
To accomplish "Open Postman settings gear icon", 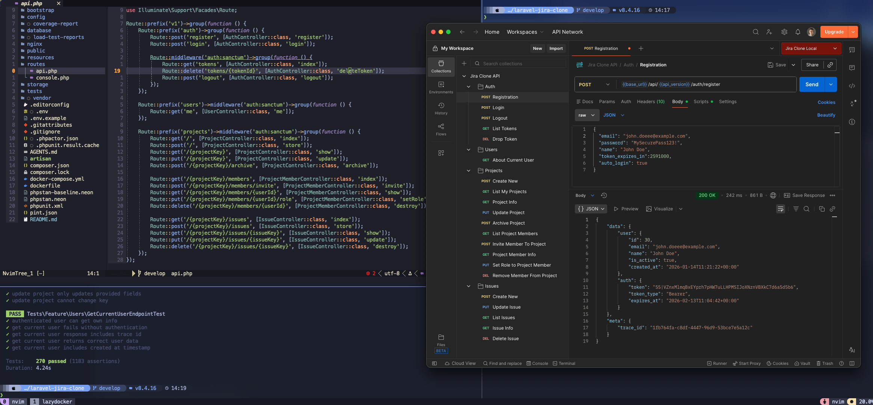I will 784,32.
